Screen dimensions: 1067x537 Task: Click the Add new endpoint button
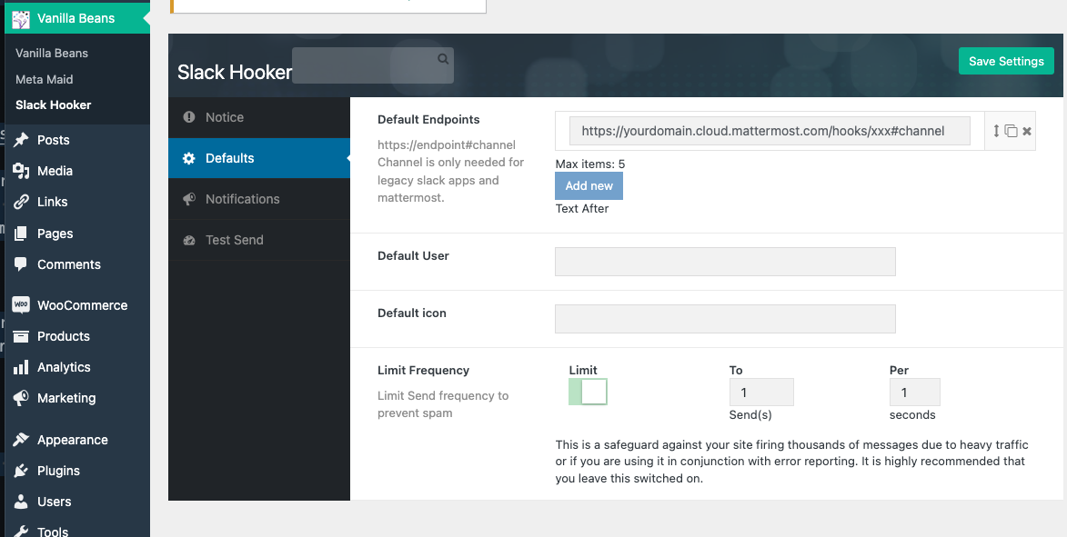point(589,185)
